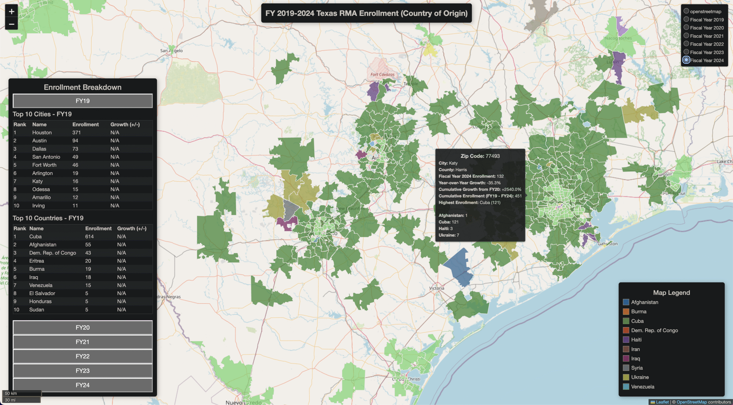Click the Venezuela legend color square

pyautogui.click(x=626, y=387)
